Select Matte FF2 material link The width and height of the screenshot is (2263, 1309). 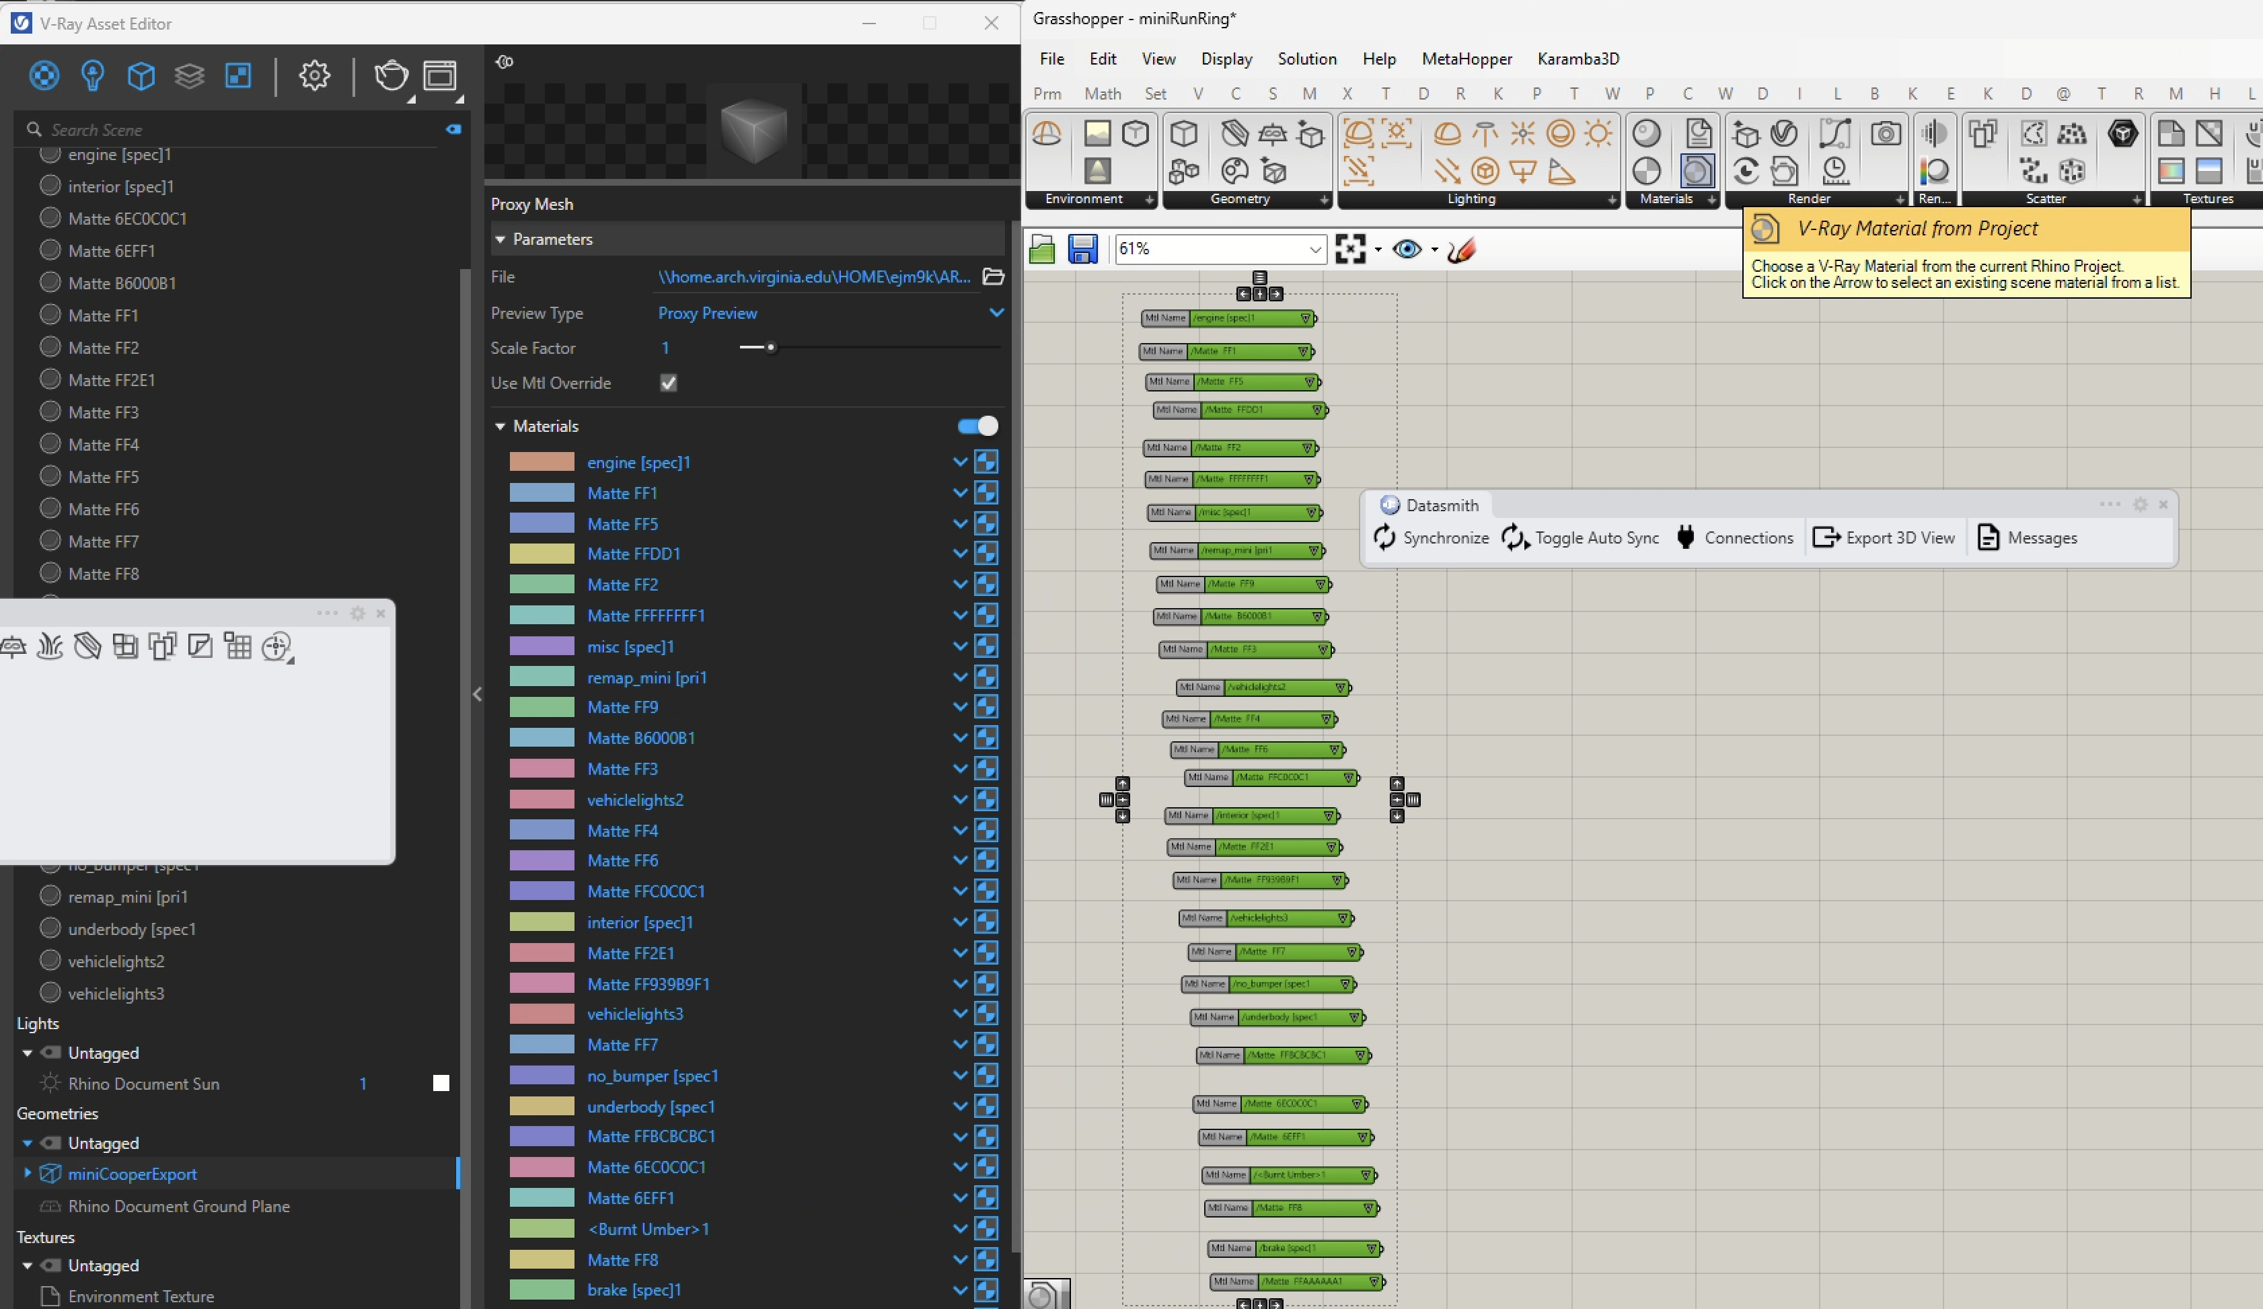(x=622, y=585)
